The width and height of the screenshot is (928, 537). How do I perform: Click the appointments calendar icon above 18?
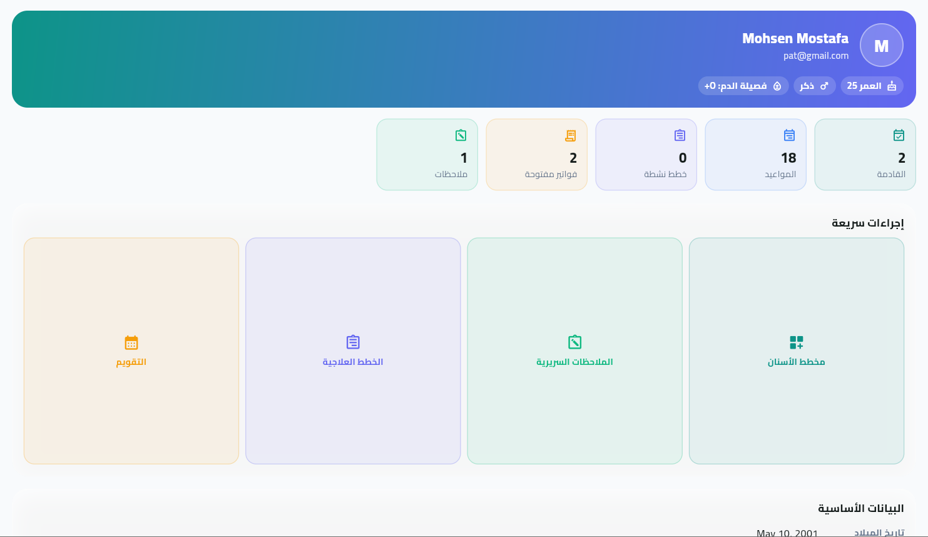pyautogui.click(x=789, y=135)
